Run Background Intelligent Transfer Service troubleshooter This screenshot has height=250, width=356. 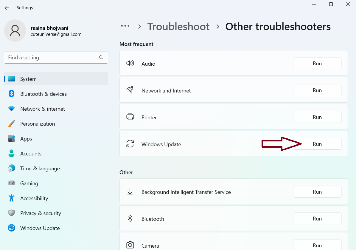coord(317,192)
